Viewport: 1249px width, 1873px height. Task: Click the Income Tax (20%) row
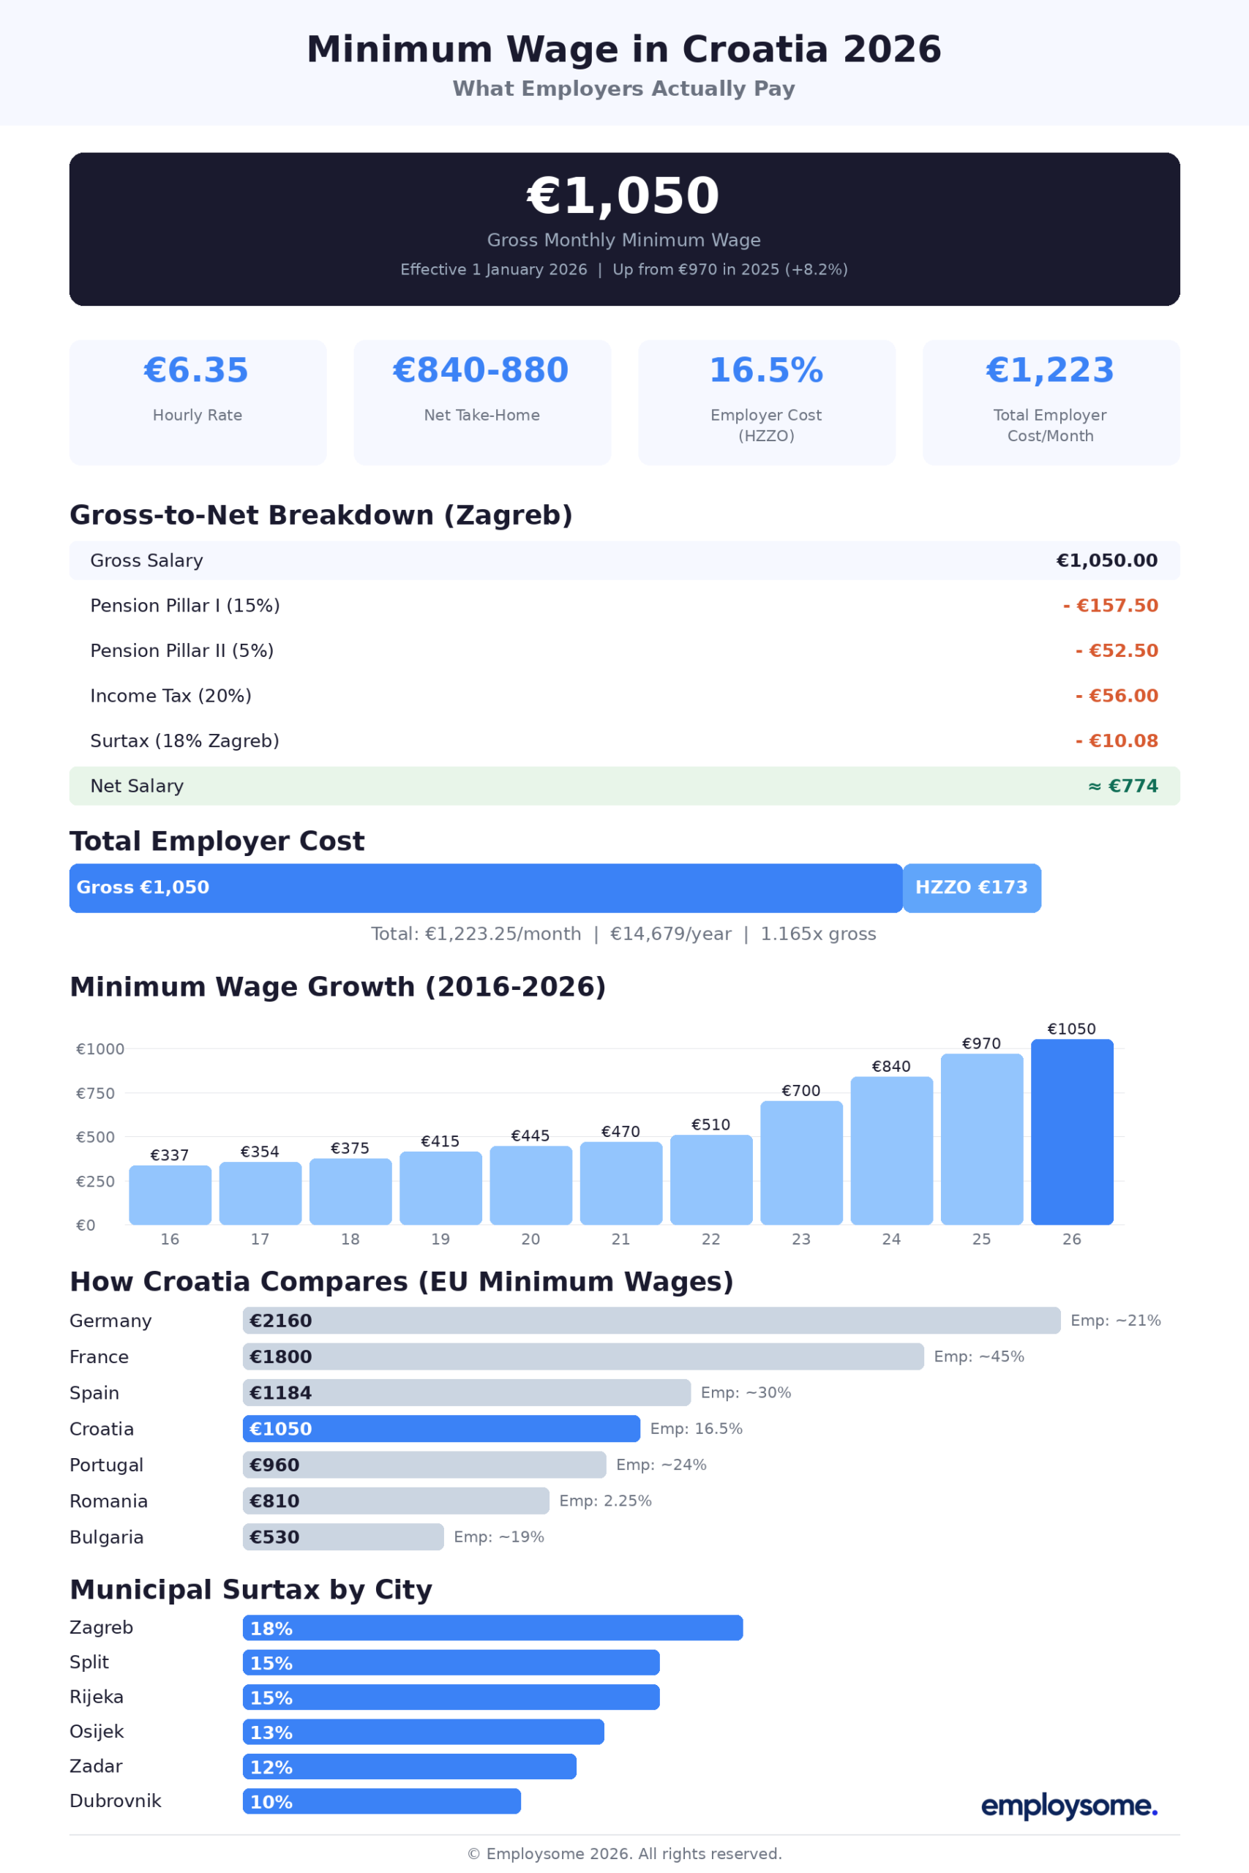(x=625, y=695)
